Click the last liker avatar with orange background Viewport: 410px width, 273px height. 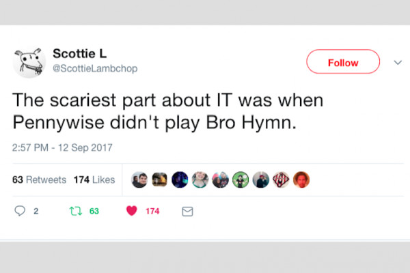[301, 179]
